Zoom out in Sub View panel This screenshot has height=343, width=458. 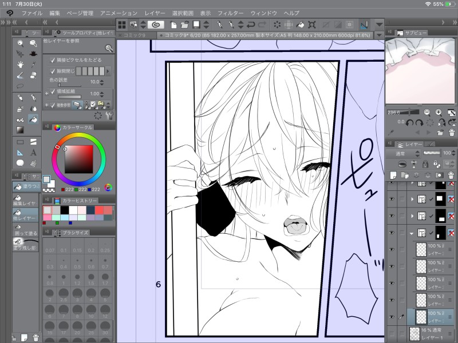click(x=427, y=112)
